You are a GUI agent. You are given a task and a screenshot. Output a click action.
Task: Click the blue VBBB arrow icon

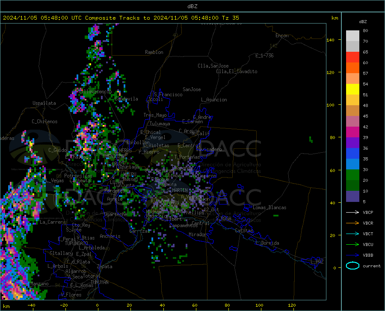coord(352,255)
